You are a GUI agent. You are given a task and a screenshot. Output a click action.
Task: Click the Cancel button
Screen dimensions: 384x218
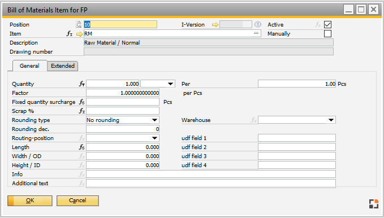[x=77, y=200]
